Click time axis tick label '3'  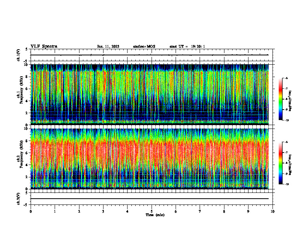tap(103, 211)
